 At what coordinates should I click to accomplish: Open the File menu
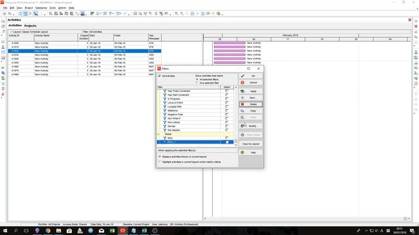(5, 8)
